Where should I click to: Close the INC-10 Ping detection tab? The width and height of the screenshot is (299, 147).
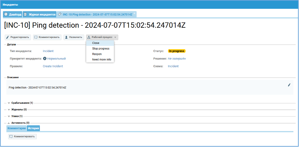(135, 13)
